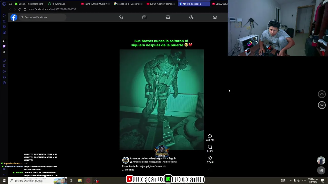
Task: Click the site lock security icon
Action: coord(25,9)
